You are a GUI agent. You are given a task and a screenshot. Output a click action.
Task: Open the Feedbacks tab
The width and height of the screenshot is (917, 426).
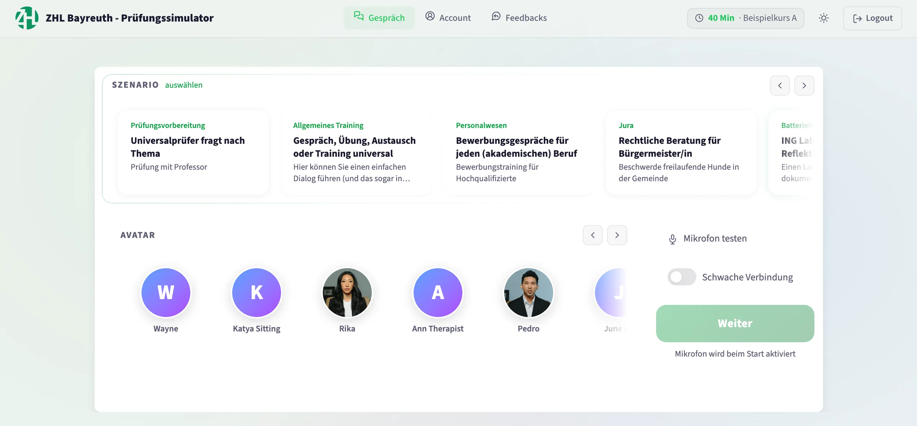[519, 18]
